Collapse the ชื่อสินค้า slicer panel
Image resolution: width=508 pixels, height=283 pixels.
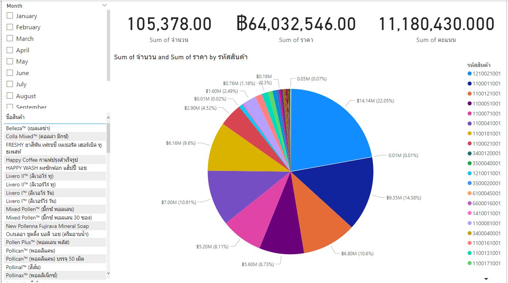click(x=108, y=117)
